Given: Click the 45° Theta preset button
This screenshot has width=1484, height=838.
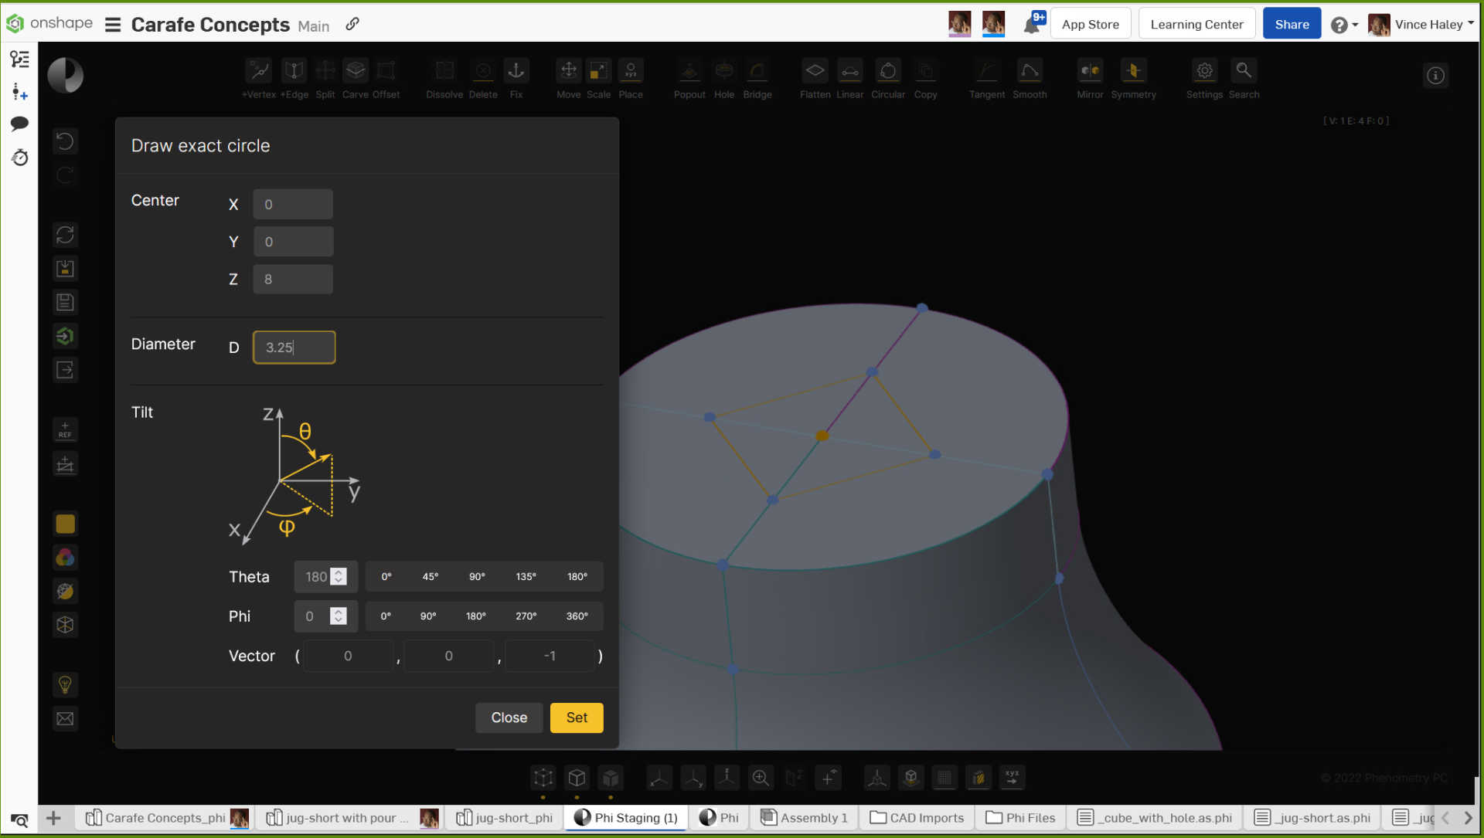Looking at the screenshot, I should click(x=430, y=576).
